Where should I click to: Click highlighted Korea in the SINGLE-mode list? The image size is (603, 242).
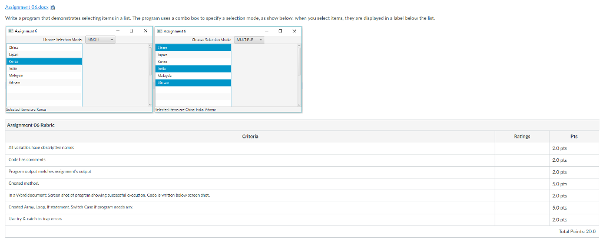click(x=44, y=62)
